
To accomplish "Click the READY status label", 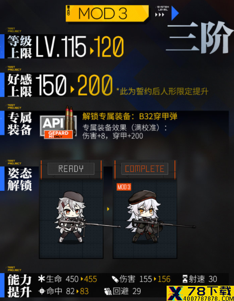I will point(71,169).
